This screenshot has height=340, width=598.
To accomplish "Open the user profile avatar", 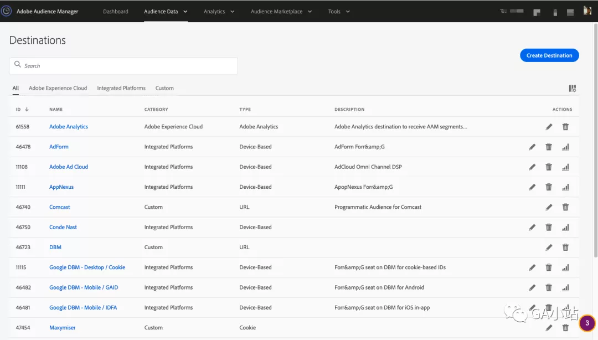I will pos(587,11).
